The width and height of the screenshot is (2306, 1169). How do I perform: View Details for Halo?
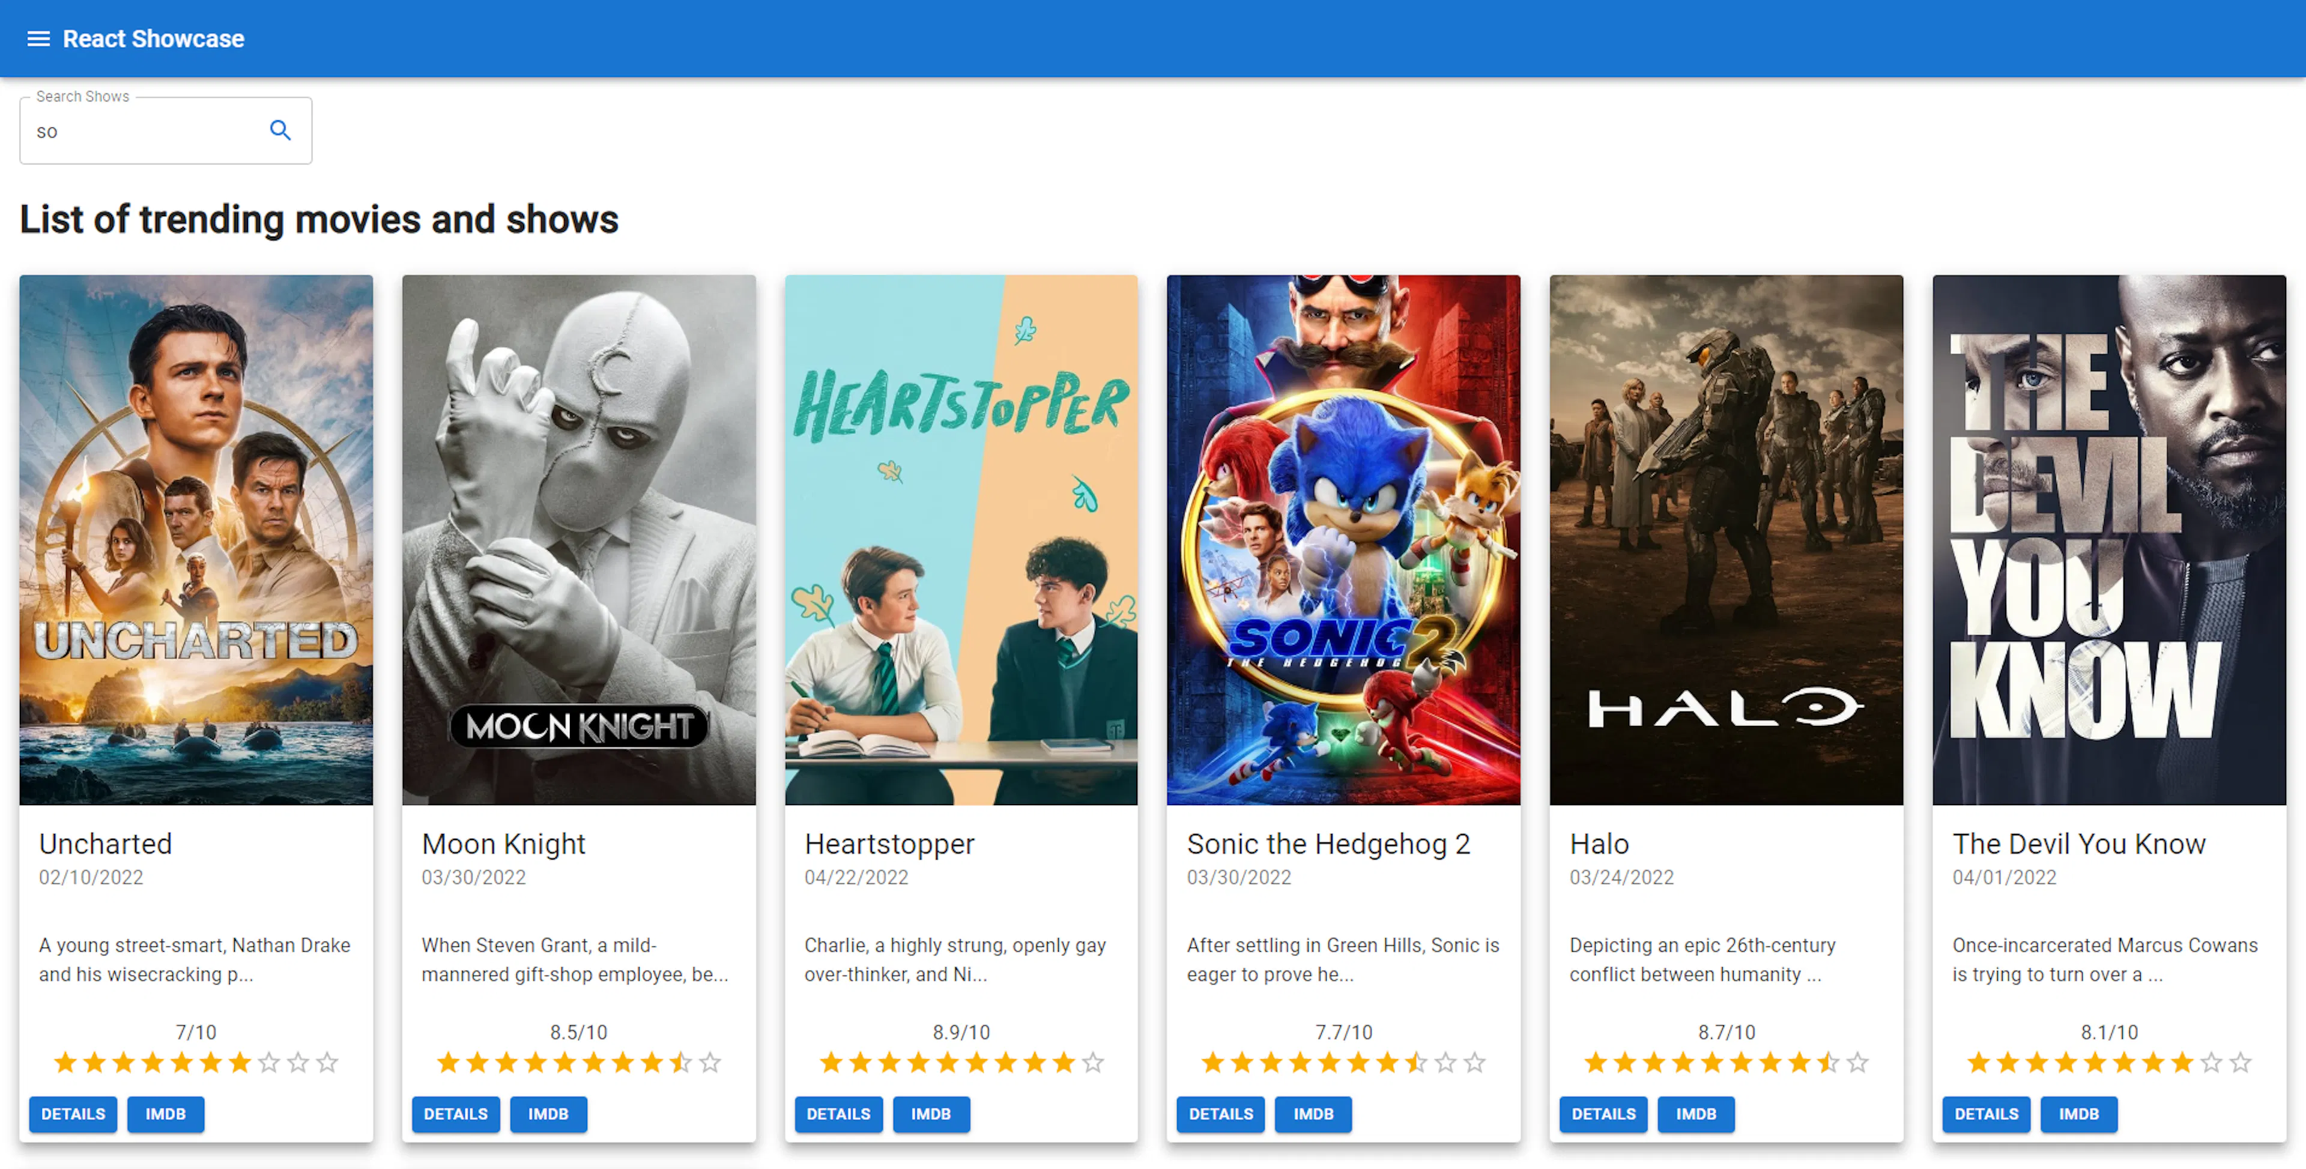(1602, 1114)
